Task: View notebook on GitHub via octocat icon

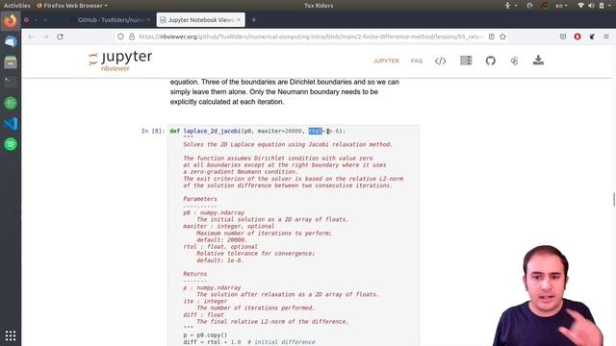Action: click(x=490, y=61)
